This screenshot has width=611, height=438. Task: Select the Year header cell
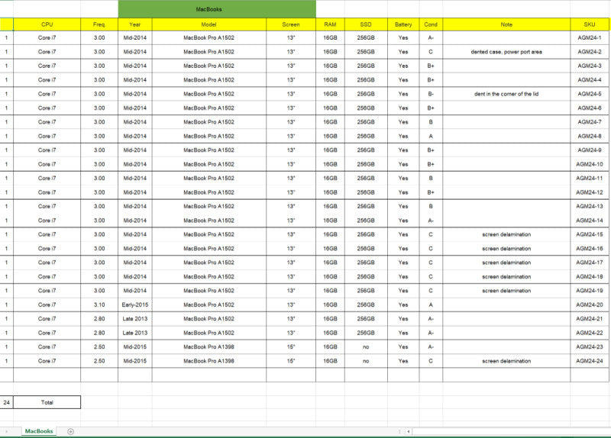click(135, 24)
